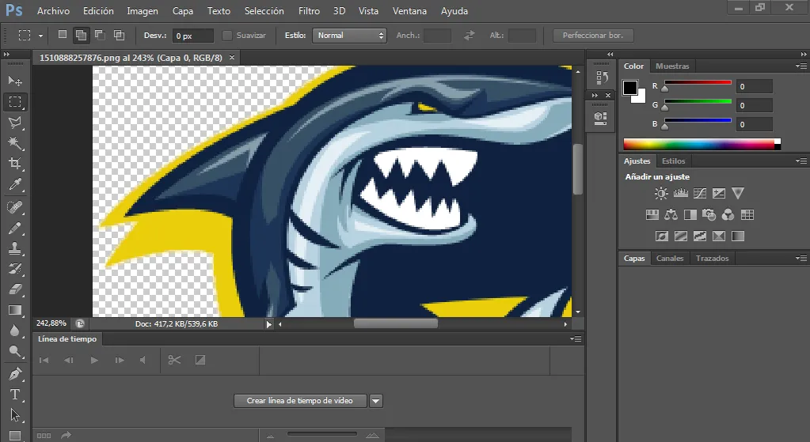The height and width of the screenshot is (442, 810).
Task: Add a Curves adjustment
Action: (x=699, y=194)
